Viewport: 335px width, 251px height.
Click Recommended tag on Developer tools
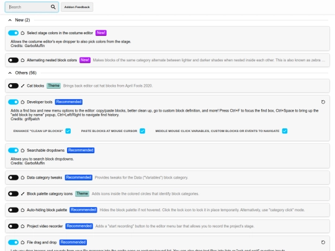[x=69, y=102]
